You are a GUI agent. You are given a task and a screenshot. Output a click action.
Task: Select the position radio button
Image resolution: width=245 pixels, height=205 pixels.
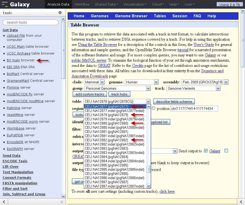pos(154,108)
